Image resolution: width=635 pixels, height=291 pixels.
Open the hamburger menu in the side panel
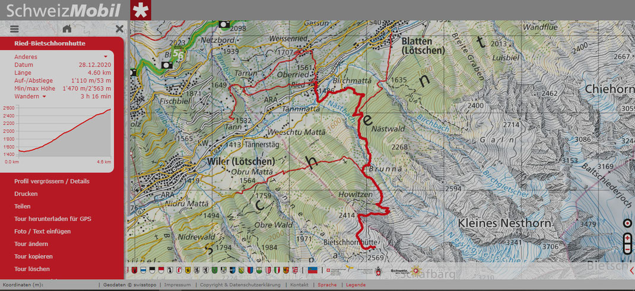pos(15,29)
